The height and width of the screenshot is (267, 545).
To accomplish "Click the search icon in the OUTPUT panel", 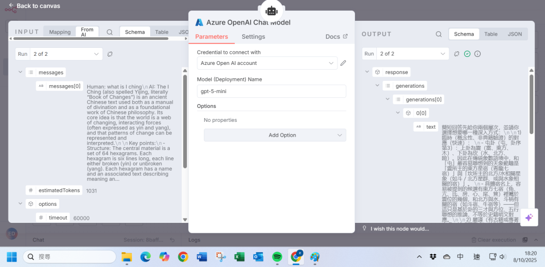I will point(439,34).
